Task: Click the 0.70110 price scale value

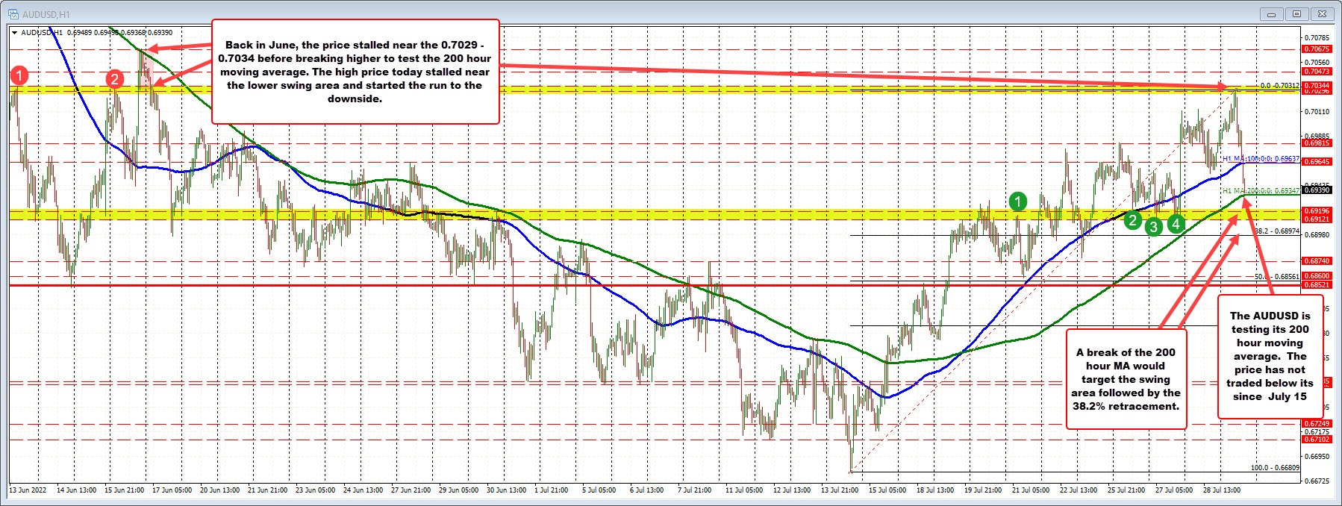Action: pos(1317,112)
